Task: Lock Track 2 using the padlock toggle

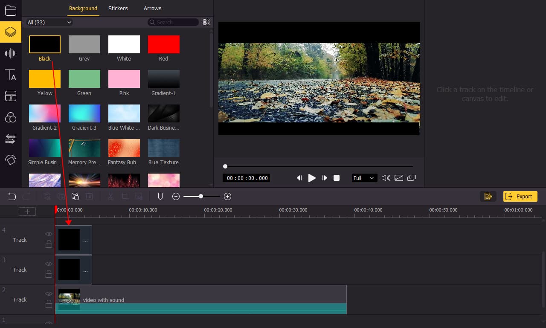Action: 49,304
